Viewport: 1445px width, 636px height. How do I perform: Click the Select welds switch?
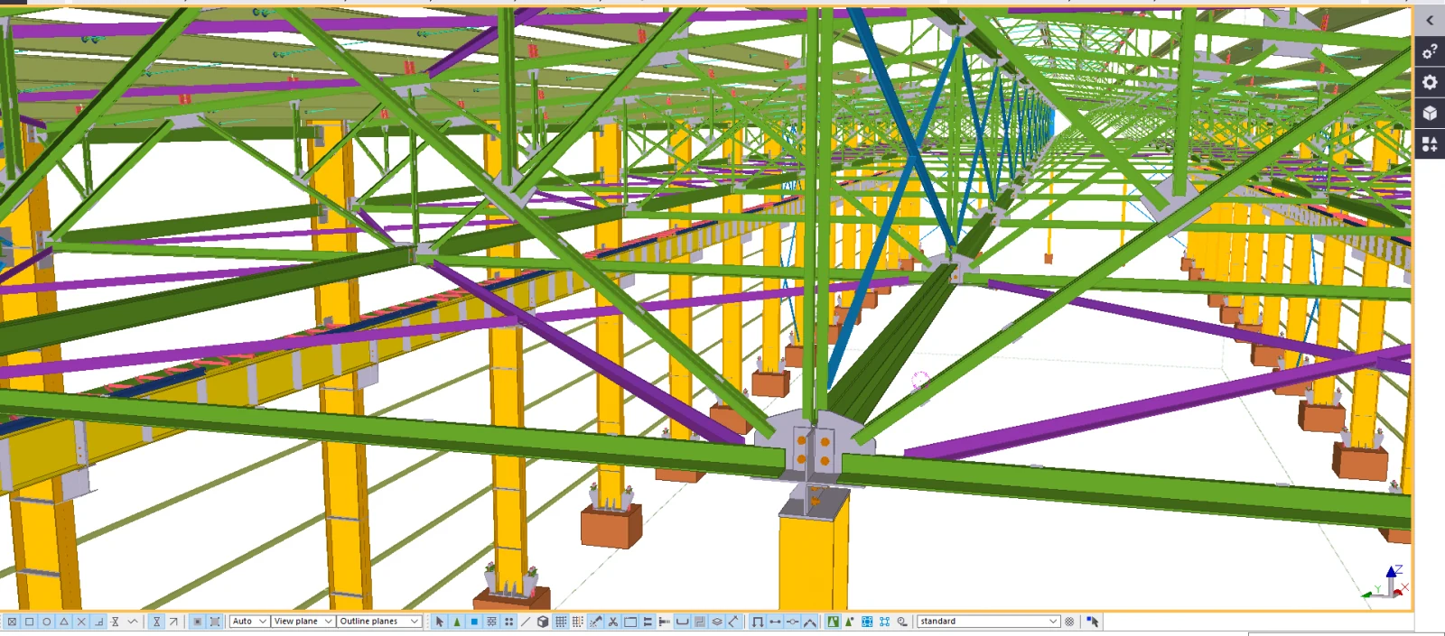tap(596, 622)
